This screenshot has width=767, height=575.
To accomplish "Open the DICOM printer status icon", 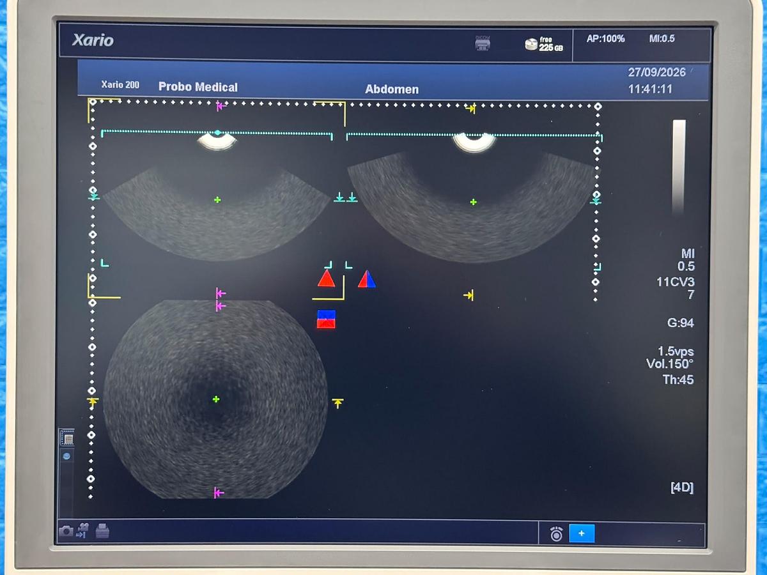I will click(x=483, y=43).
